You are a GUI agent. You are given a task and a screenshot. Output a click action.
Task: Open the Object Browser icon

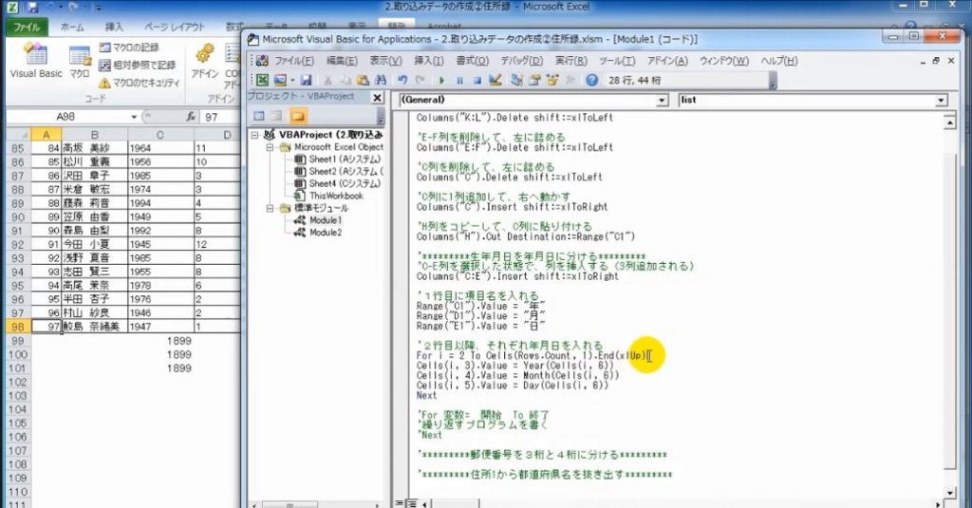pos(551,80)
